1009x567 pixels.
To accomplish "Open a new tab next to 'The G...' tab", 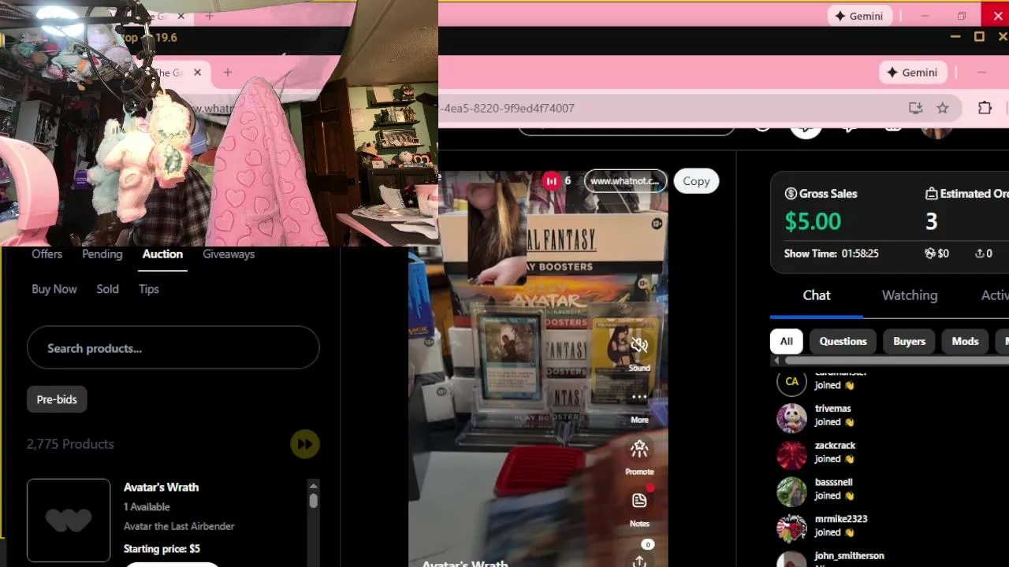I will click(x=227, y=72).
